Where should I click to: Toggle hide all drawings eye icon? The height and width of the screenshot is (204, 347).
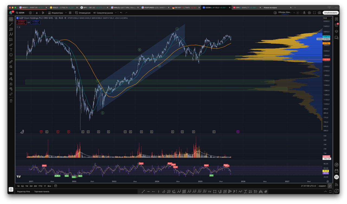11,89
